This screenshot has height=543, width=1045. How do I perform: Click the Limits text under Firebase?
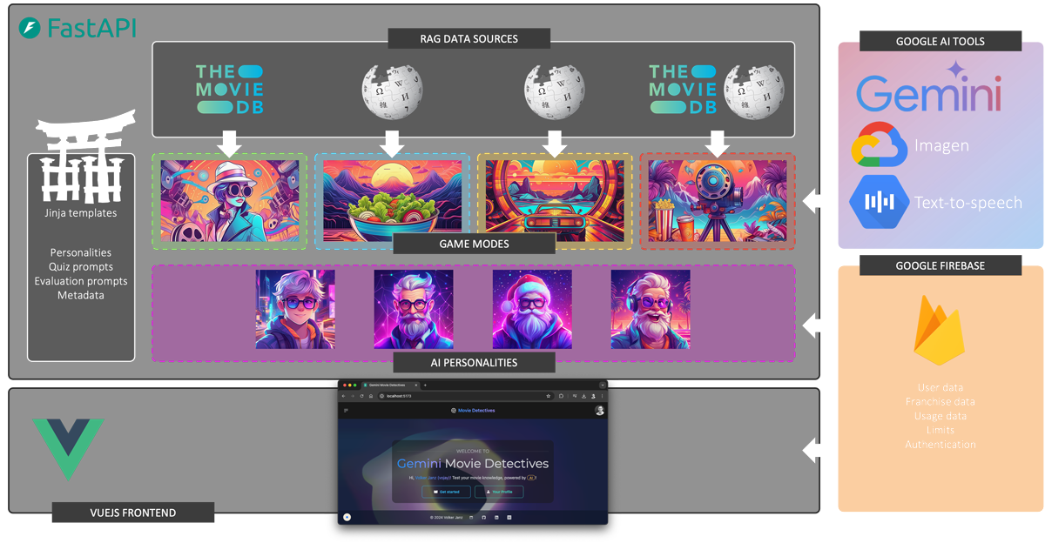940,430
